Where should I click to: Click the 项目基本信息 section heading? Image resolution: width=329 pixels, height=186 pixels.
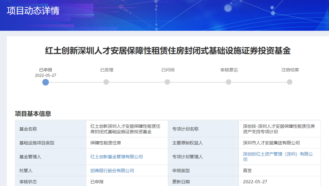[x=33, y=114]
